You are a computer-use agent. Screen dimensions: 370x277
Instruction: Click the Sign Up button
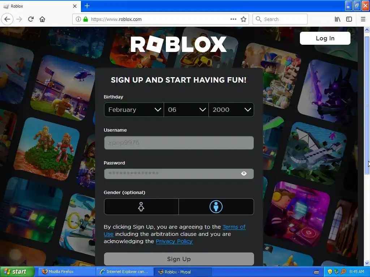(179, 259)
